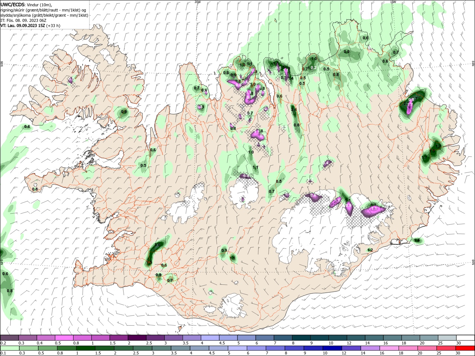475x356 pixels.
Task: Pick the bright red swatch labeled 30, lower row
Action: coord(465,348)
